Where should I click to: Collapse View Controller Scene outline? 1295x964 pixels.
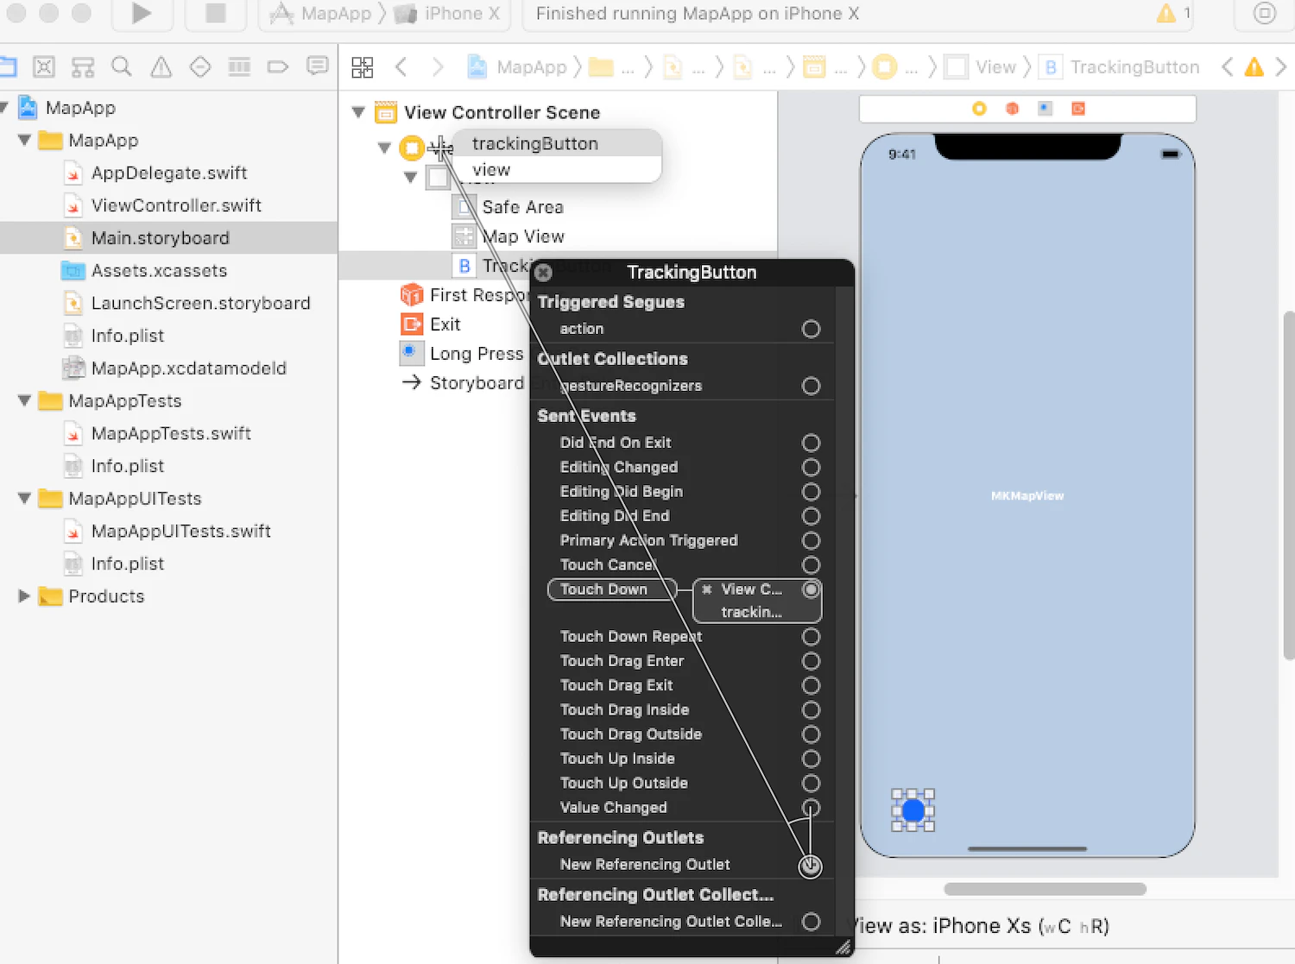click(358, 112)
